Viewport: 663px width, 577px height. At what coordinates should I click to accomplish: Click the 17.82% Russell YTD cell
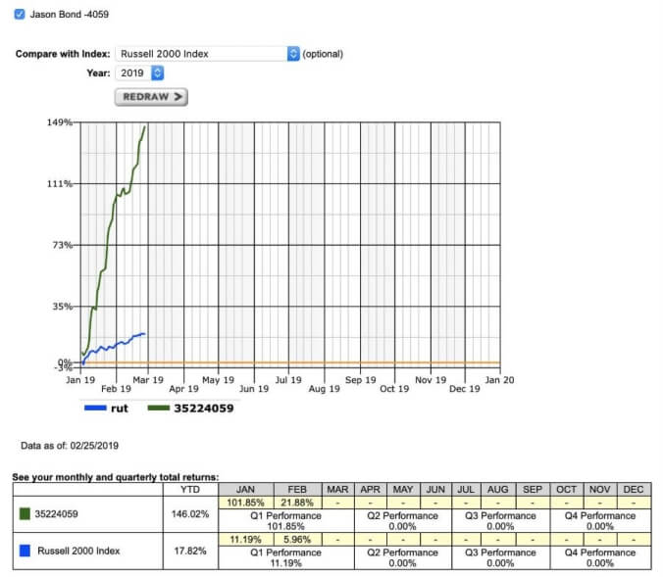click(x=192, y=552)
